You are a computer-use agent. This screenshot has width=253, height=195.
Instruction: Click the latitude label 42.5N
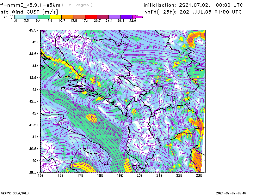[x=34, y=101]
